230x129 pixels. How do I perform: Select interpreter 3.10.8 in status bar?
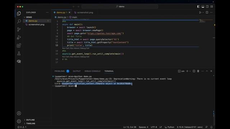(x=189, y=127)
